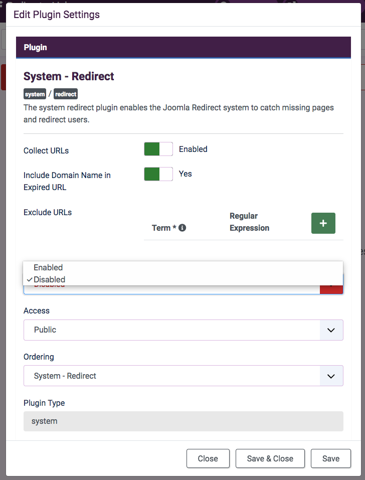
Task: Click the 'system' badge label
Action: [x=35, y=94]
